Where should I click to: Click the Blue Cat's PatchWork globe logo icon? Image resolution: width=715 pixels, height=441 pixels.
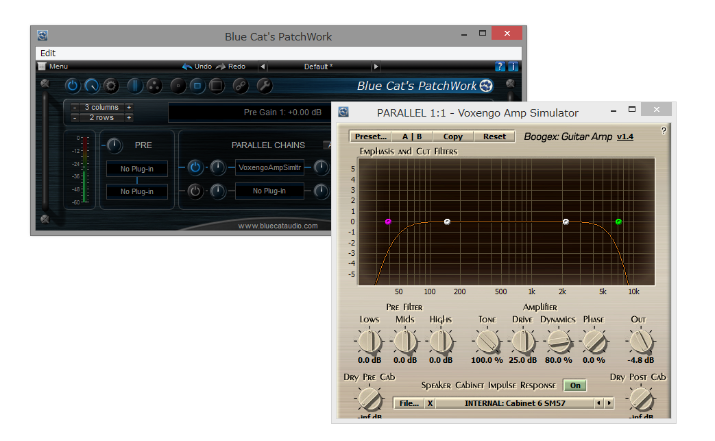[487, 86]
